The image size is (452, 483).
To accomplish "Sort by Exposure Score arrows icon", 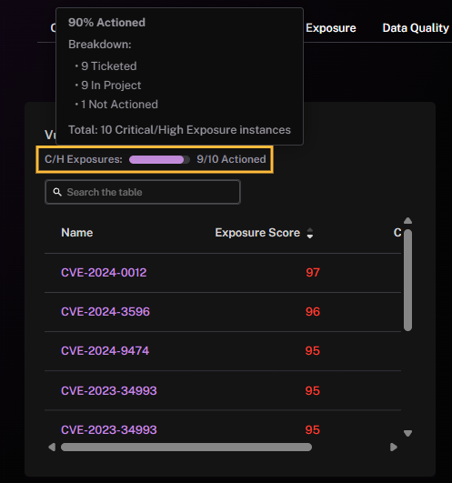I will click(310, 233).
